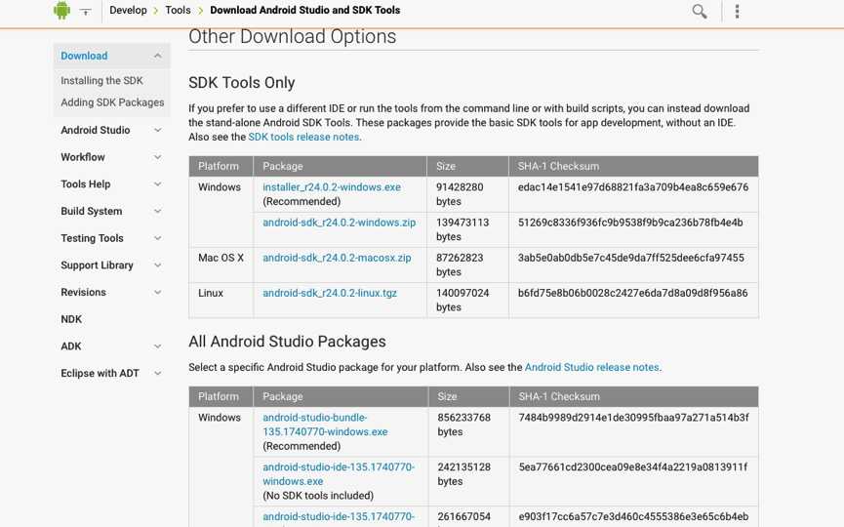This screenshot has width=844, height=527.
Task: Open Adding SDK Packages page
Action: 112,102
